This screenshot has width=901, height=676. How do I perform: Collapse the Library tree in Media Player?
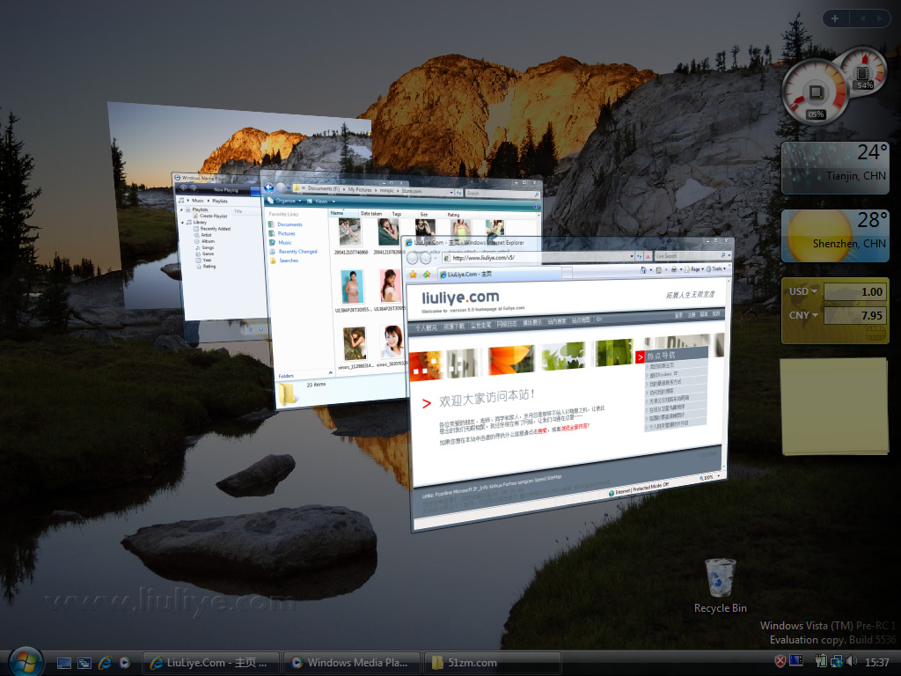tap(183, 222)
